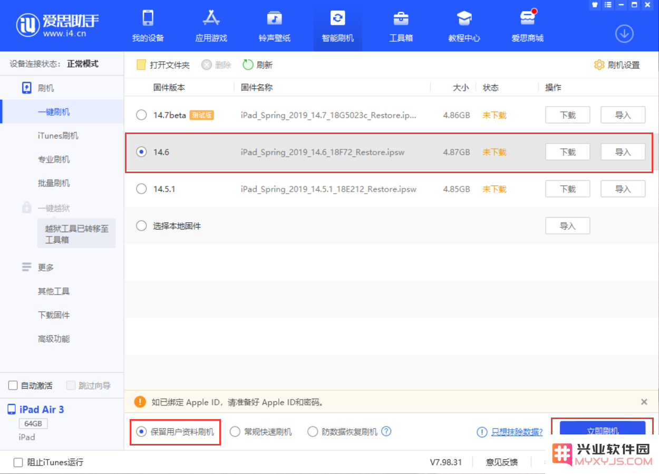The width and height of the screenshot is (659, 474).
Task: Click 下载 for the 14.7beta firmware
Action: pos(567,115)
